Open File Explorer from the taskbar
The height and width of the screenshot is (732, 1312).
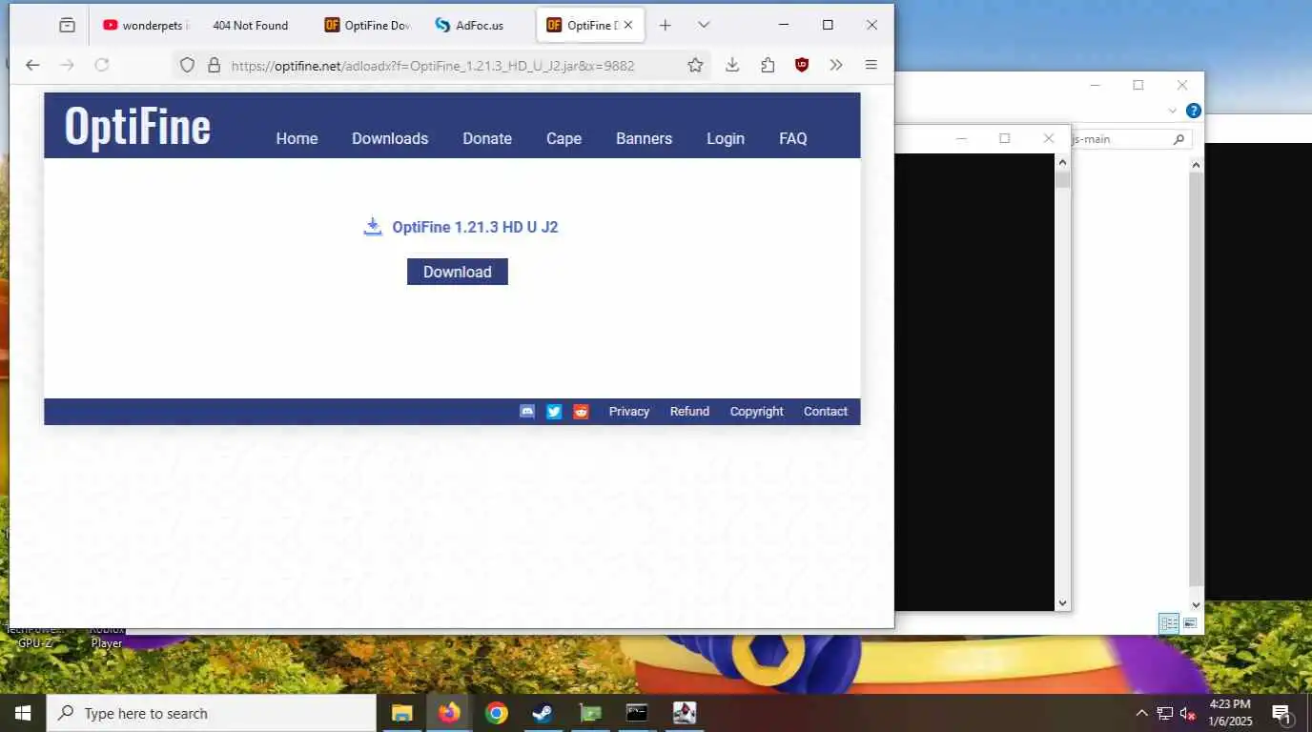[402, 713]
